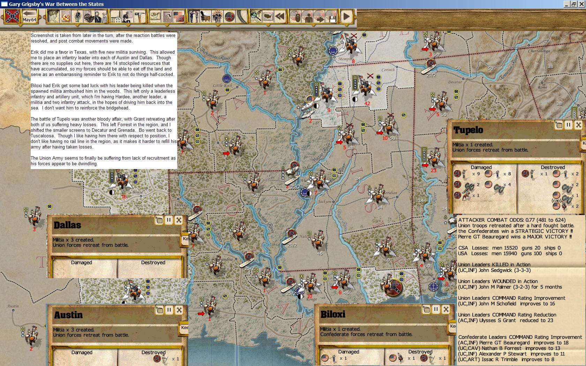Toggle the player silhouette button
The height and width of the screenshot is (366, 586).
(x=308, y=16)
